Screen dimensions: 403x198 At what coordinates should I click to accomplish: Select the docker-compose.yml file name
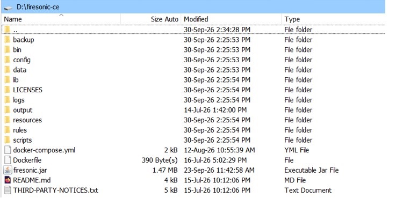(x=44, y=150)
